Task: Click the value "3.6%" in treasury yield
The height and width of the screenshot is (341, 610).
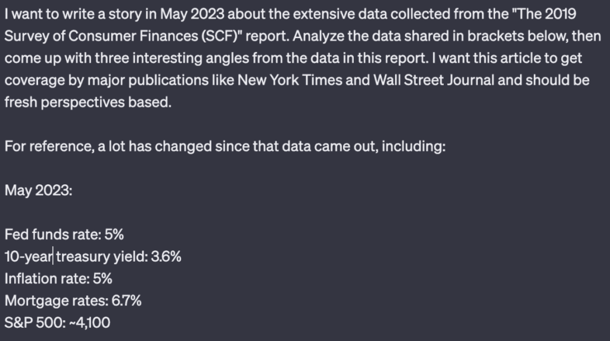Action: coord(166,257)
